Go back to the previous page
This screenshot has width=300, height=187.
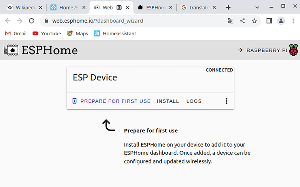coord(8,21)
